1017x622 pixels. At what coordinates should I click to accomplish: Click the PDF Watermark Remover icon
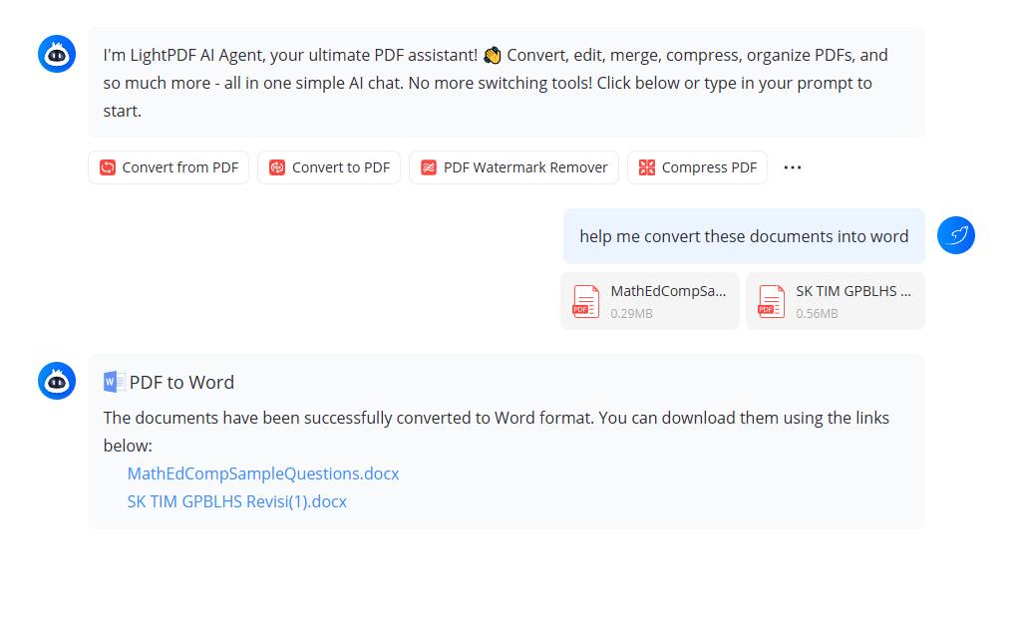tap(429, 167)
